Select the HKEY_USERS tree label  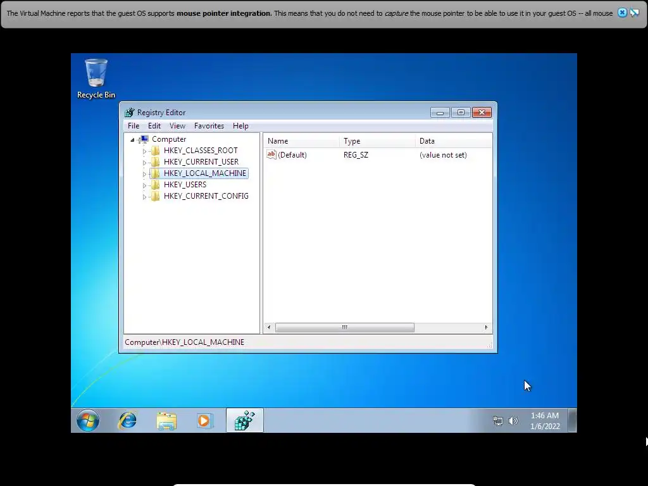point(185,185)
